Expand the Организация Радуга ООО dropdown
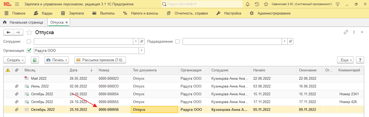 click(x=142, y=50)
